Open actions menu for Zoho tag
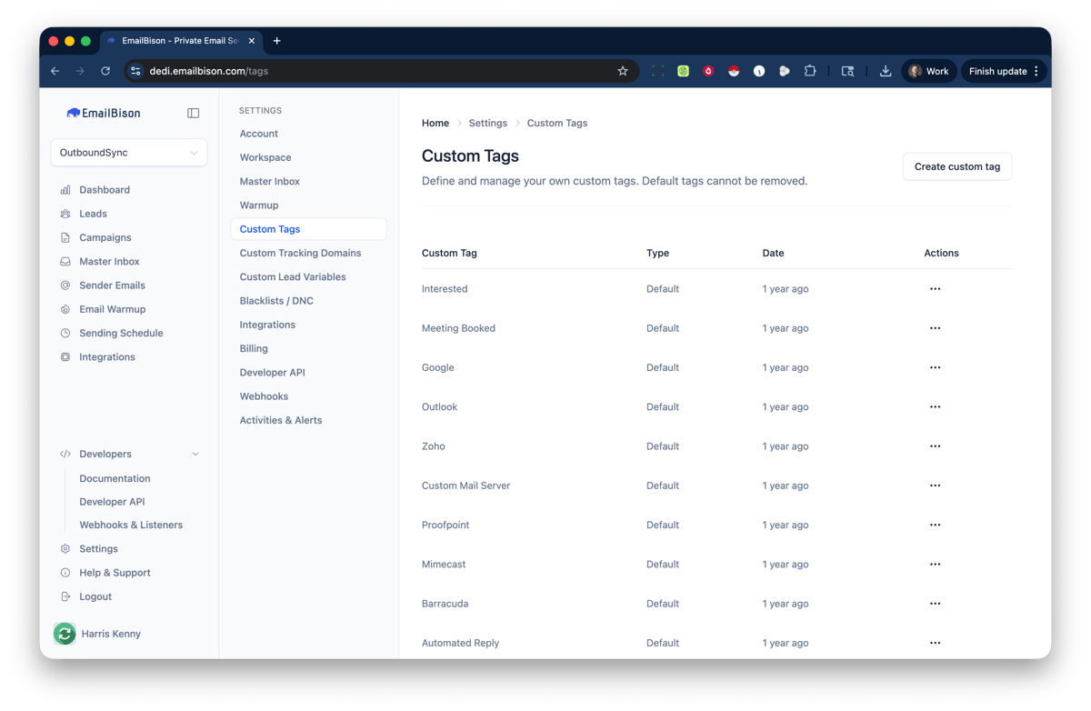1091x711 pixels. click(935, 446)
